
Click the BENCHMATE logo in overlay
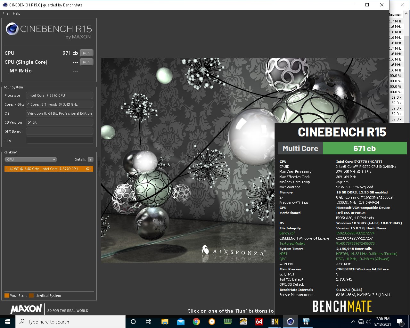[342, 306]
